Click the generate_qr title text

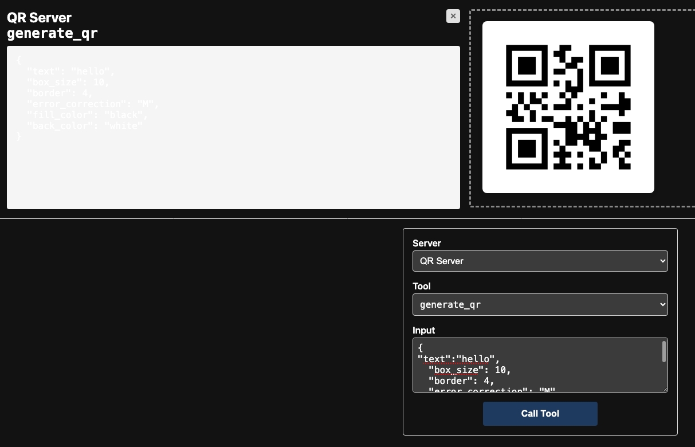tap(52, 33)
